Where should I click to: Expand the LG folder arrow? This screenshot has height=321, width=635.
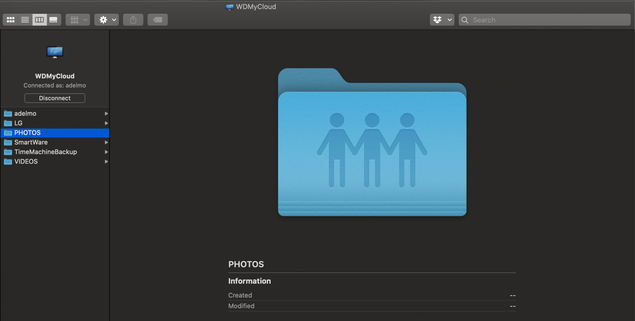point(106,123)
